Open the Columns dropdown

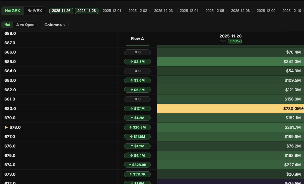[x=54, y=25]
